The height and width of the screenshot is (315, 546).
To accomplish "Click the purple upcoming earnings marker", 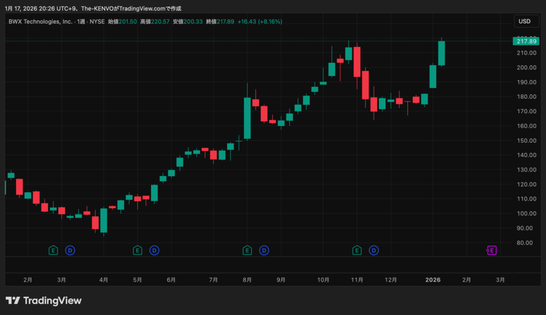I will (491, 250).
